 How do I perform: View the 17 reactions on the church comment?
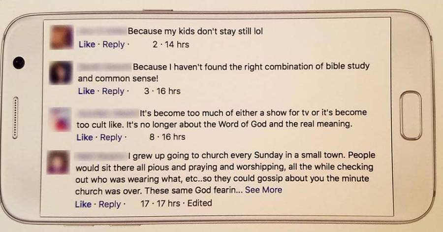pos(145,203)
